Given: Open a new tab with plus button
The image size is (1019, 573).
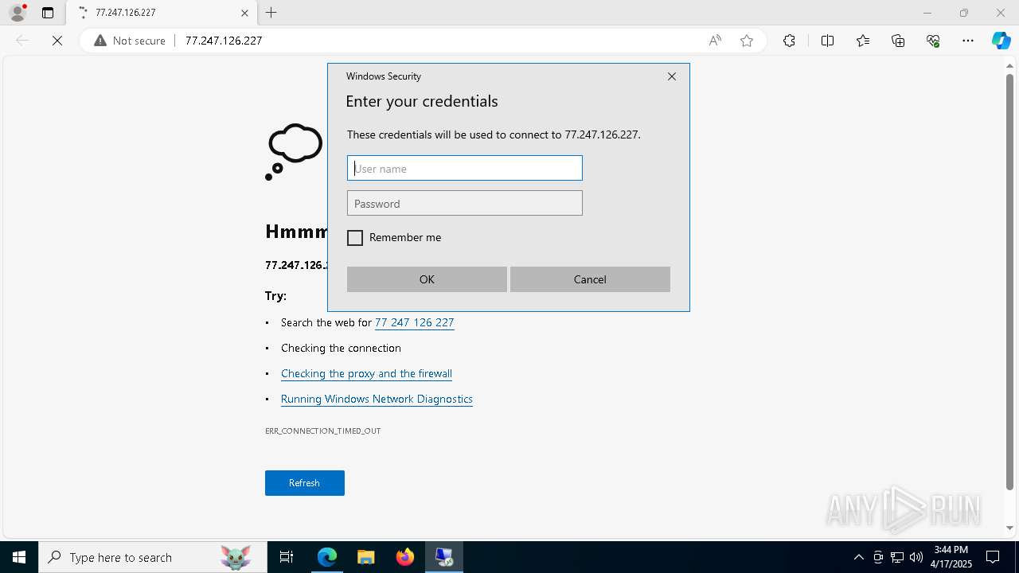Looking at the screenshot, I should 271,13.
